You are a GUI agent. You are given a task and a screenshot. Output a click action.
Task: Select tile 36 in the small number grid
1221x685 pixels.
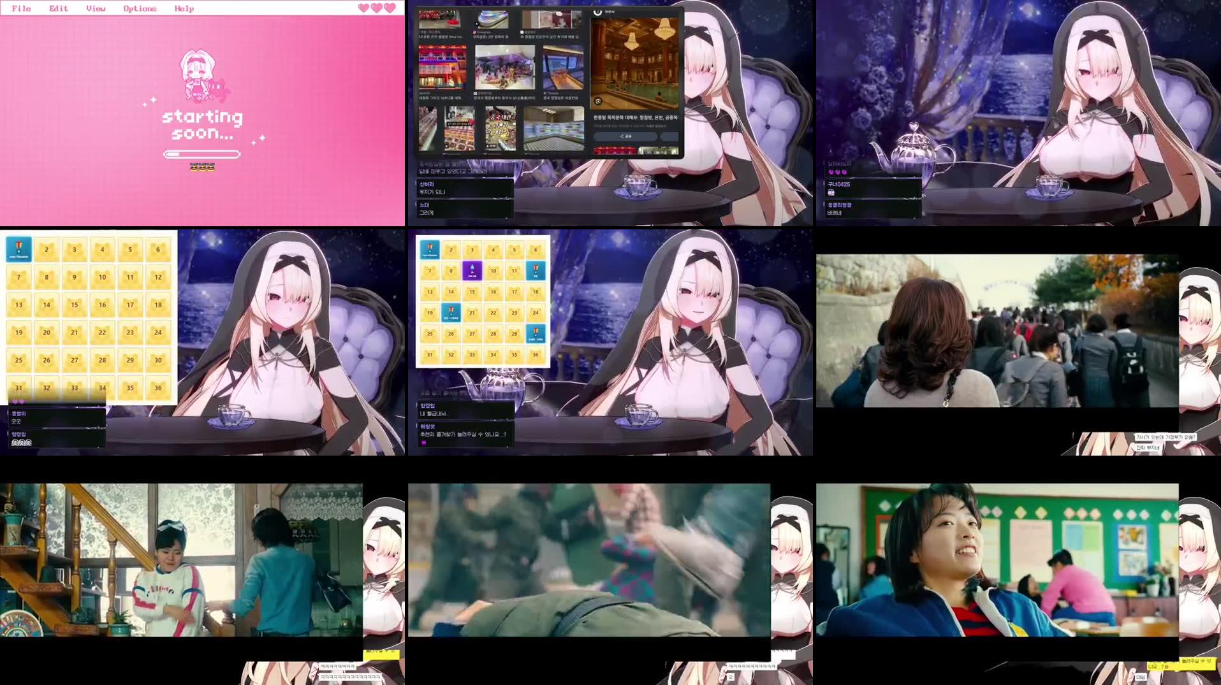(x=536, y=354)
